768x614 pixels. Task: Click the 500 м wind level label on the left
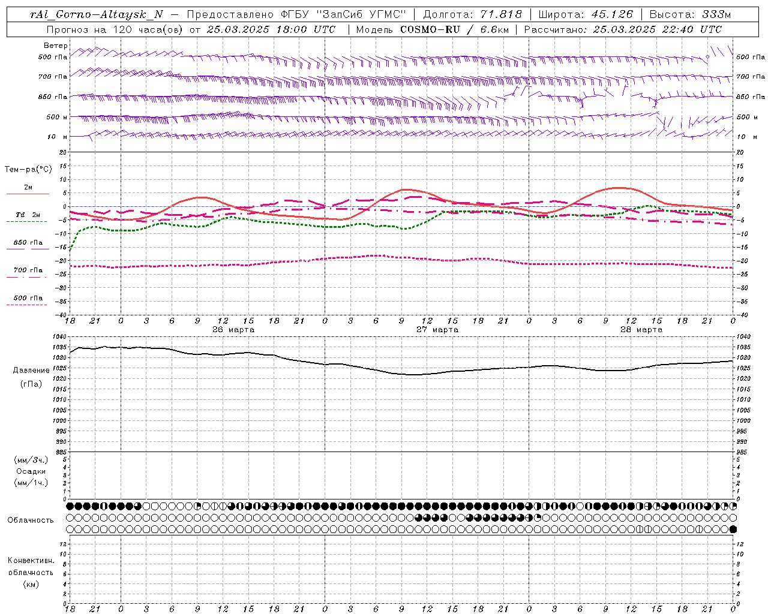point(56,117)
